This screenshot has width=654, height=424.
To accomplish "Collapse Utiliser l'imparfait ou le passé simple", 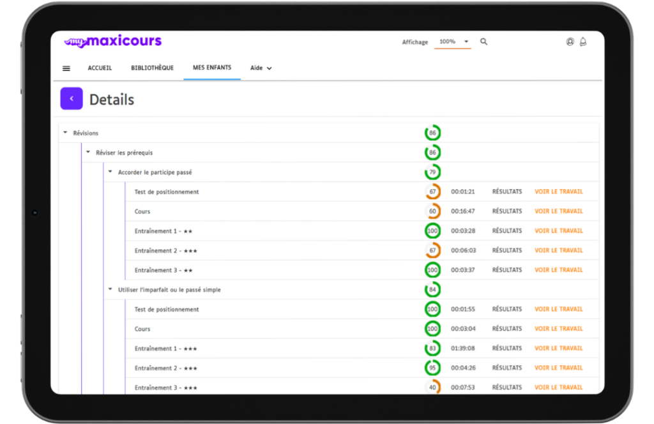I will click(110, 289).
